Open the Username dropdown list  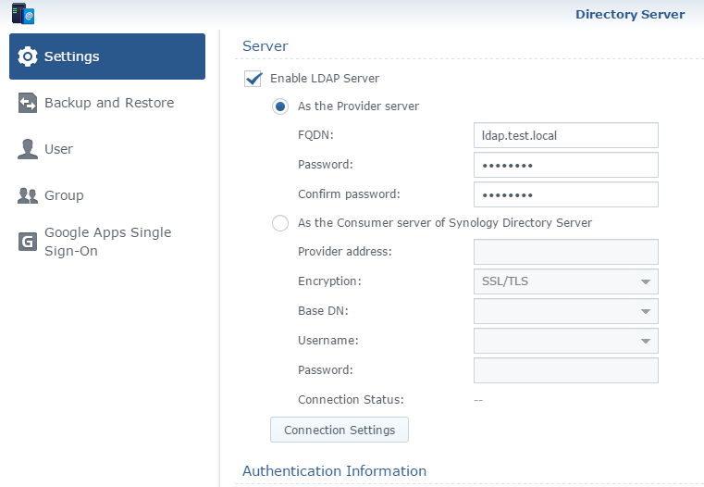tap(565, 341)
